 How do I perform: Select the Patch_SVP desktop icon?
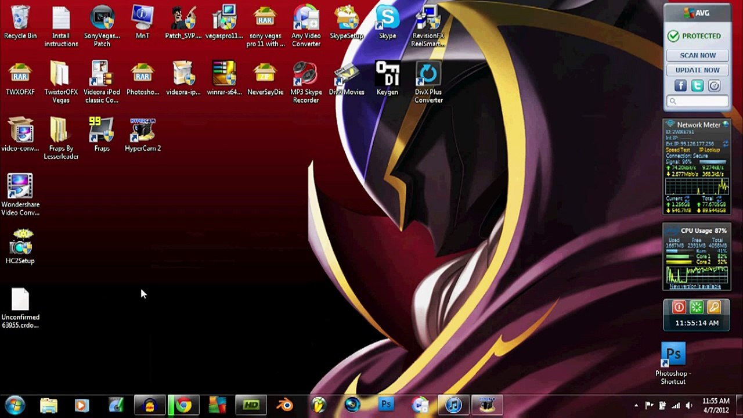[183, 23]
